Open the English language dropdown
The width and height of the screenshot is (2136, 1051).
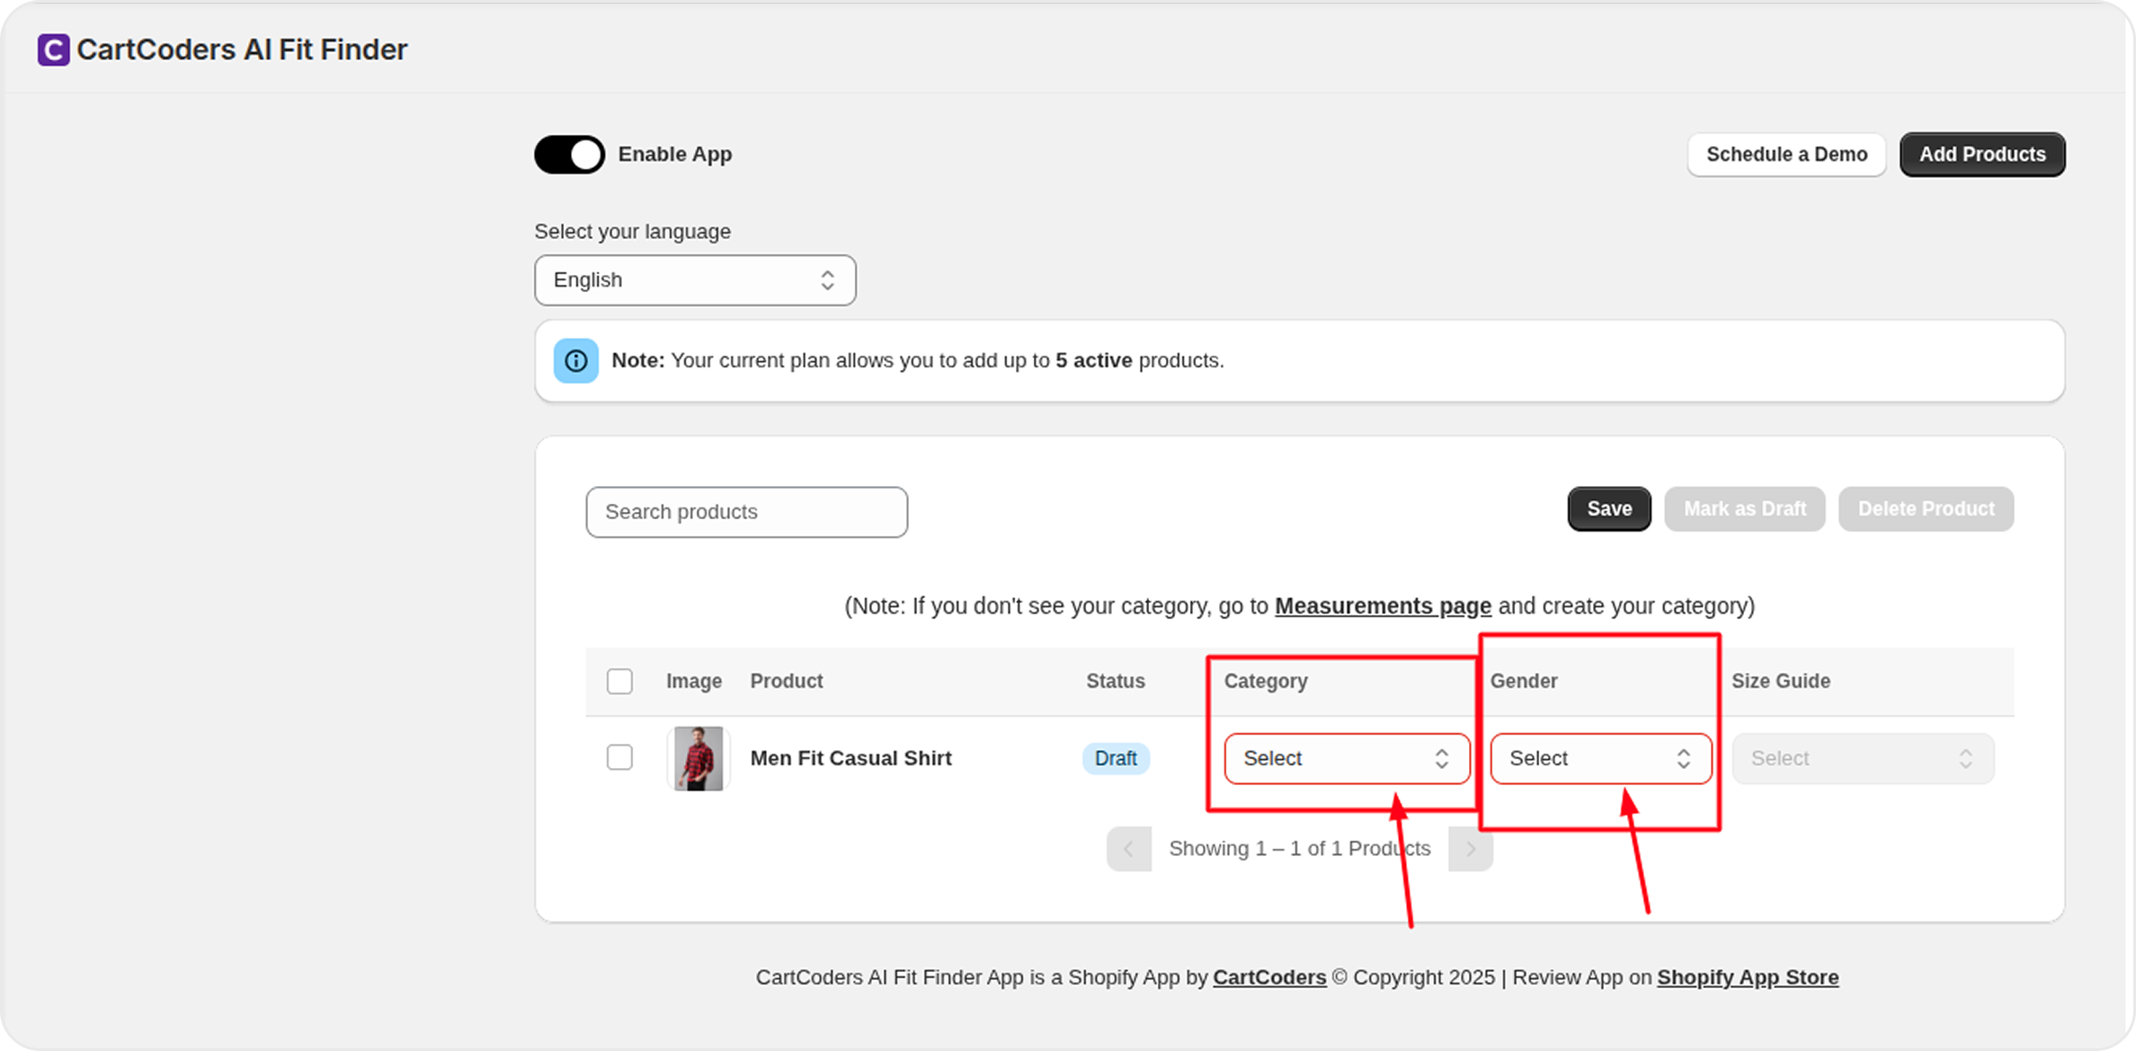click(x=694, y=280)
